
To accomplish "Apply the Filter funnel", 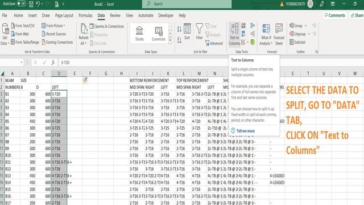I will (199, 31).
